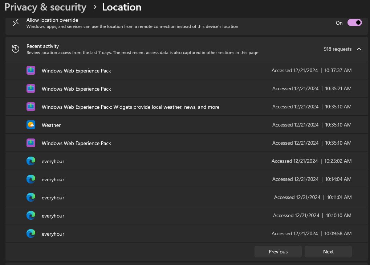
Task: Click the breadcrumb separator chevron before Location
Action: pos(95,7)
